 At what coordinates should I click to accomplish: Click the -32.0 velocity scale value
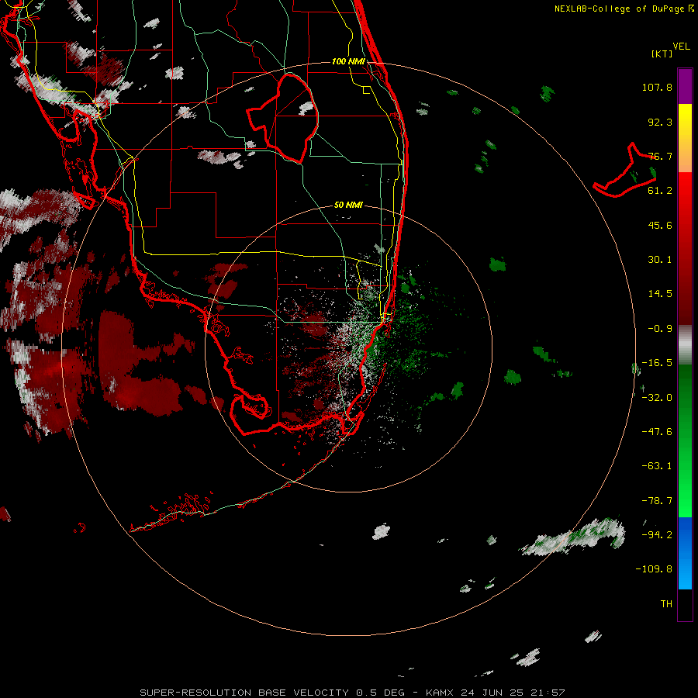(x=657, y=398)
